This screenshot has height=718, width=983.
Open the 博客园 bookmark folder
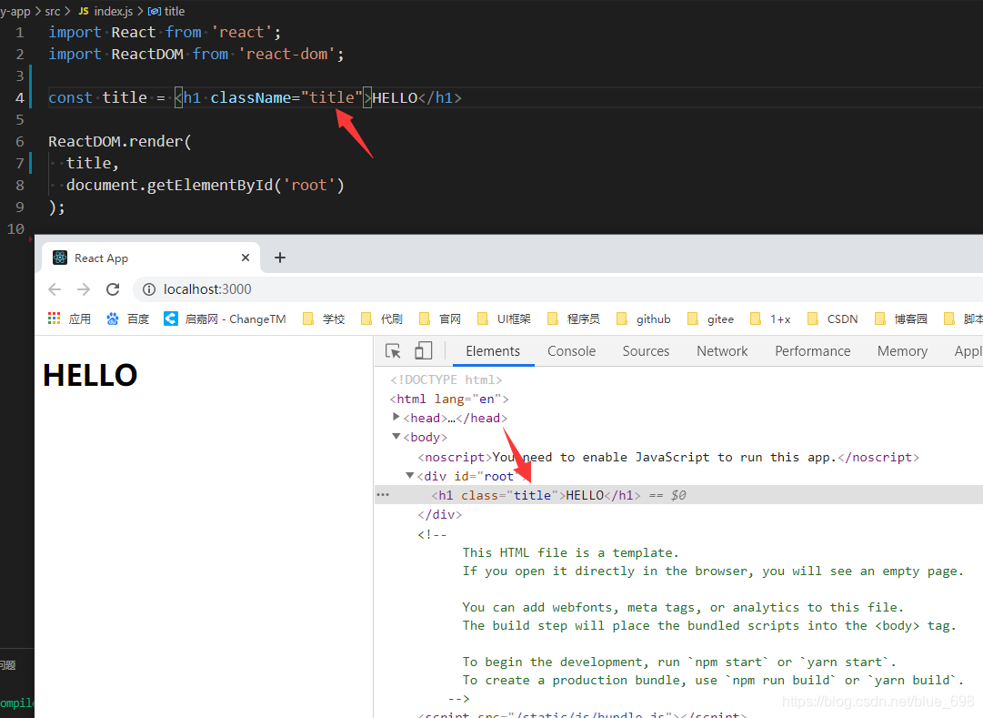[x=901, y=319]
